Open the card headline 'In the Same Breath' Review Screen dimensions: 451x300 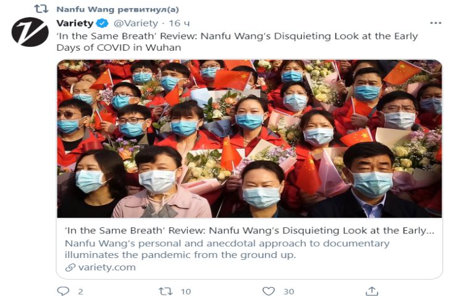(x=250, y=230)
